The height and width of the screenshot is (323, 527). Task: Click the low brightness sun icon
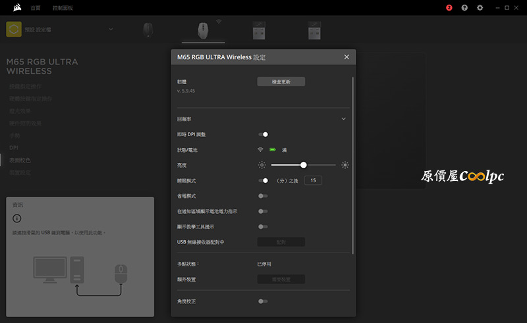262,165
